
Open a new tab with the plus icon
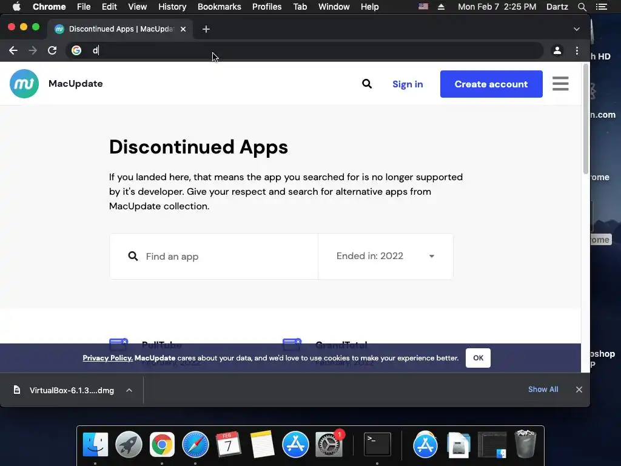pyautogui.click(x=206, y=29)
